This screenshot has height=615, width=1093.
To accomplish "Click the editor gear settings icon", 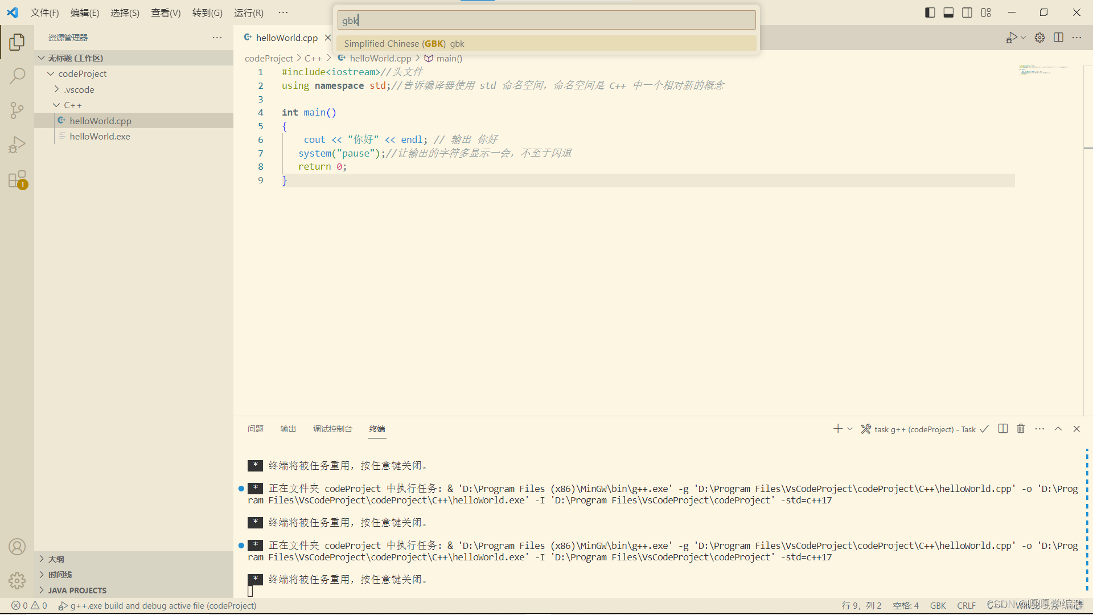I will click(1039, 38).
